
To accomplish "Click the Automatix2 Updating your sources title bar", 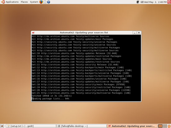I will (84, 33).
